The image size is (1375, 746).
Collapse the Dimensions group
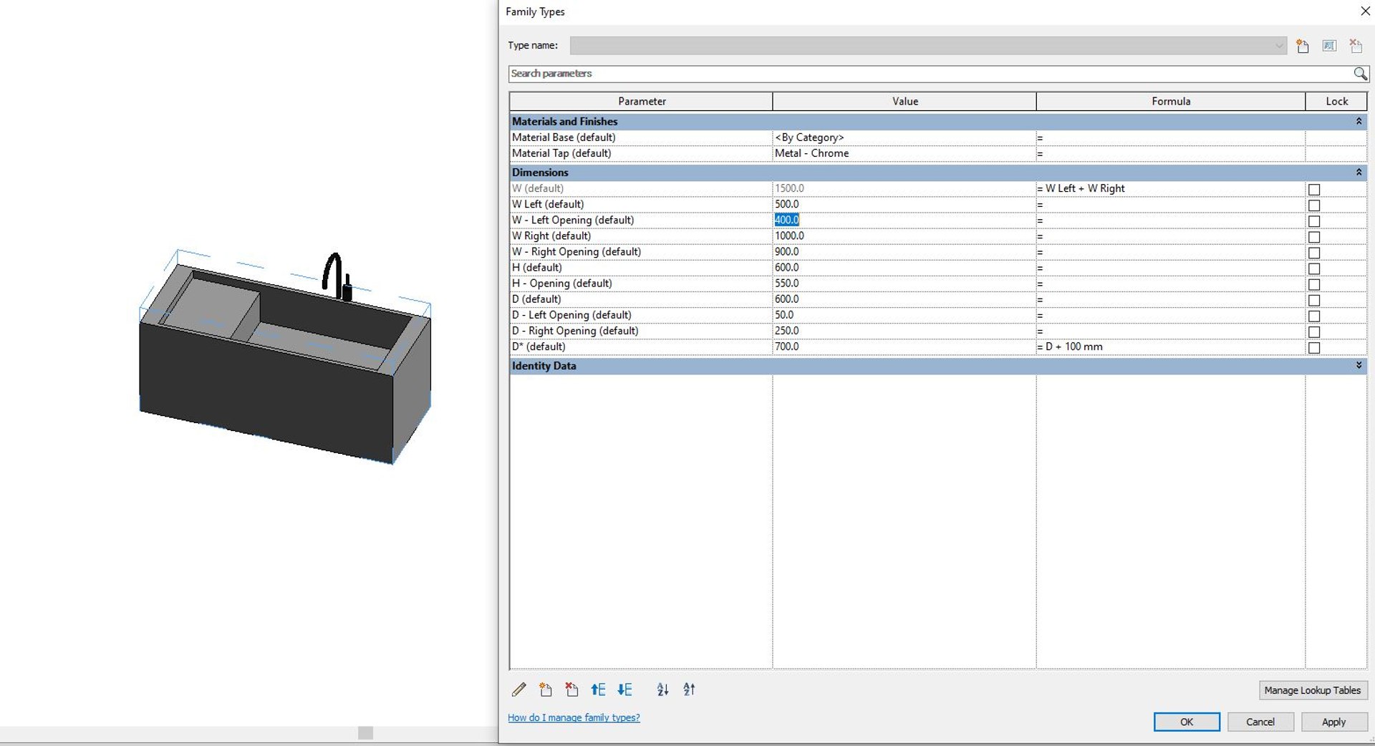click(1359, 173)
